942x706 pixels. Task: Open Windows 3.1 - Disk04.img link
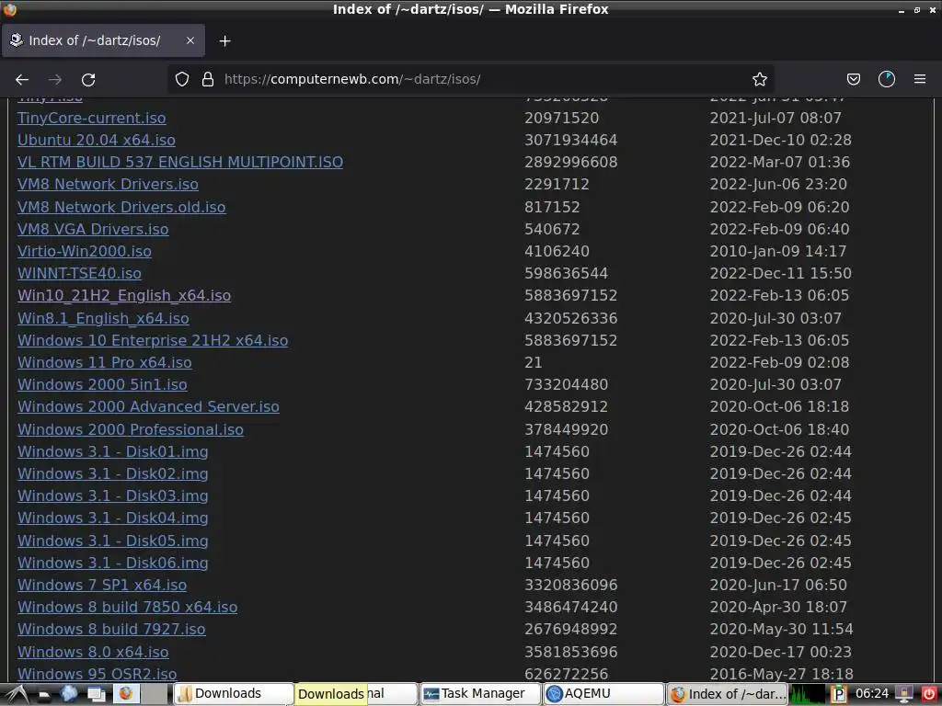click(x=112, y=518)
